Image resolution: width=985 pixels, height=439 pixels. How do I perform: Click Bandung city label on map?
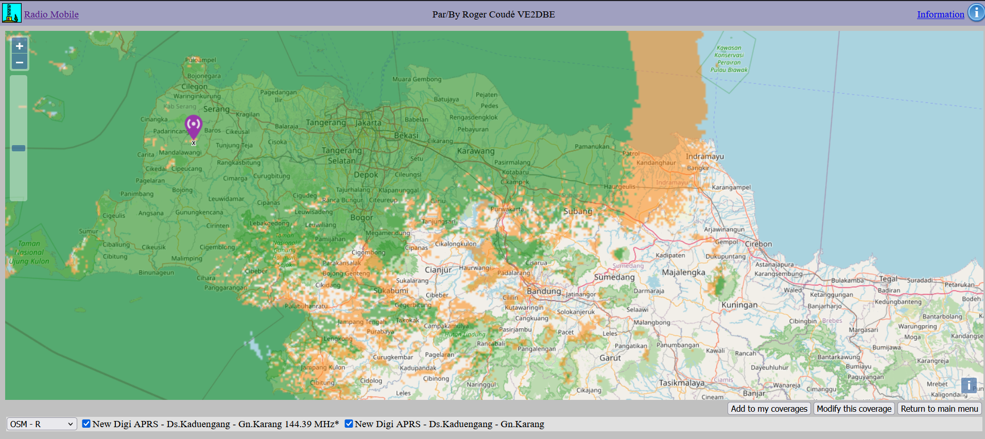click(543, 291)
